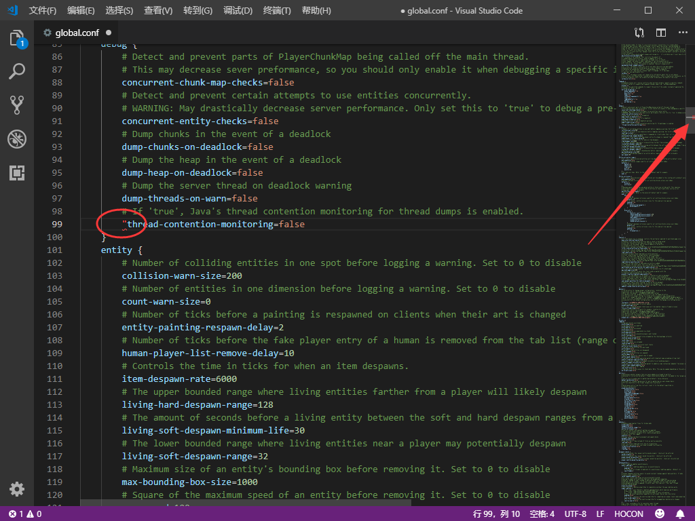The width and height of the screenshot is (695, 521).
Task: Select encoding UTF-8 in status bar
Action: [575, 514]
